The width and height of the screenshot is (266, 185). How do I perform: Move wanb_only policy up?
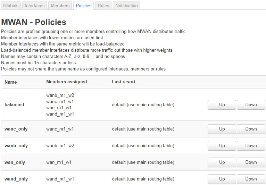222,146
